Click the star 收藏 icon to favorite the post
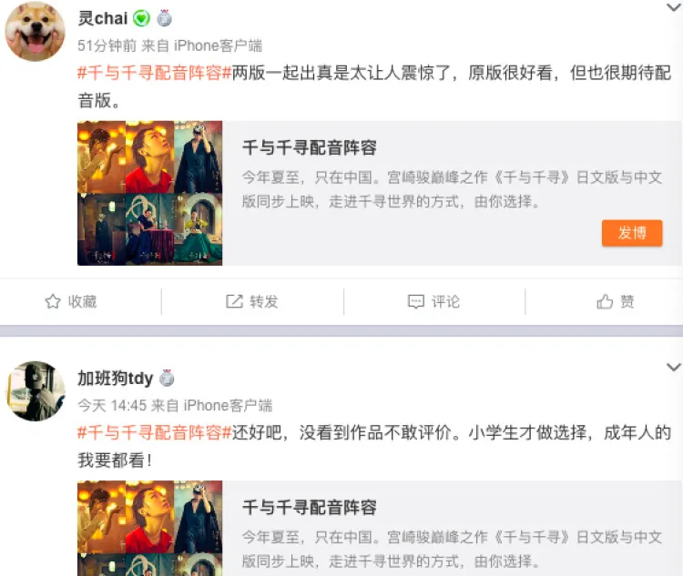 pyautogui.click(x=53, y=301)
